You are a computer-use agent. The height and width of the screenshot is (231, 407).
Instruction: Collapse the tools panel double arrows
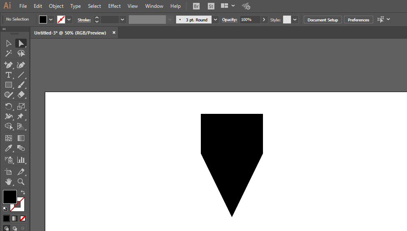coord(4,29)
